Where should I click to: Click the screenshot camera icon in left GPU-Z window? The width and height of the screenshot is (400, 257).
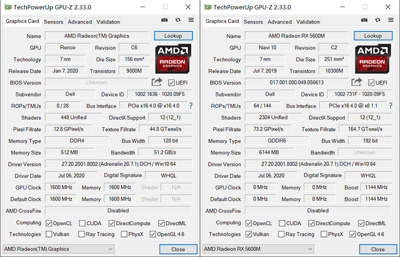click(x=164, y=20)
